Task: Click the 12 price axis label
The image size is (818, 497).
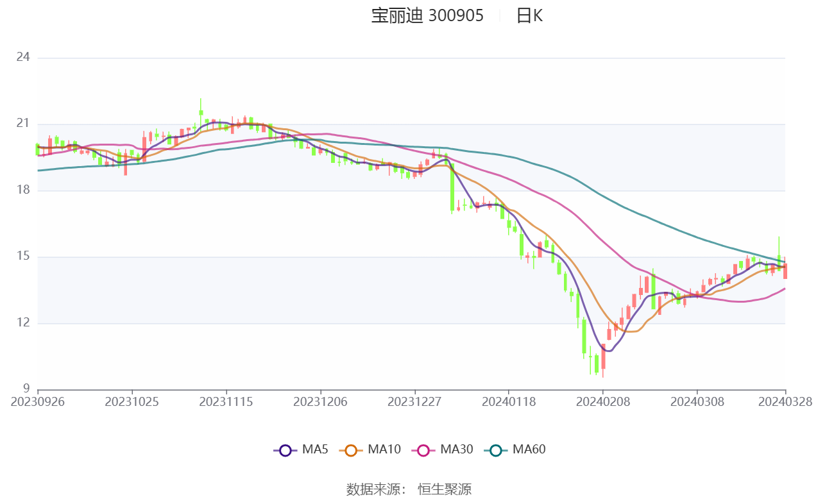Action: (23, 323)
